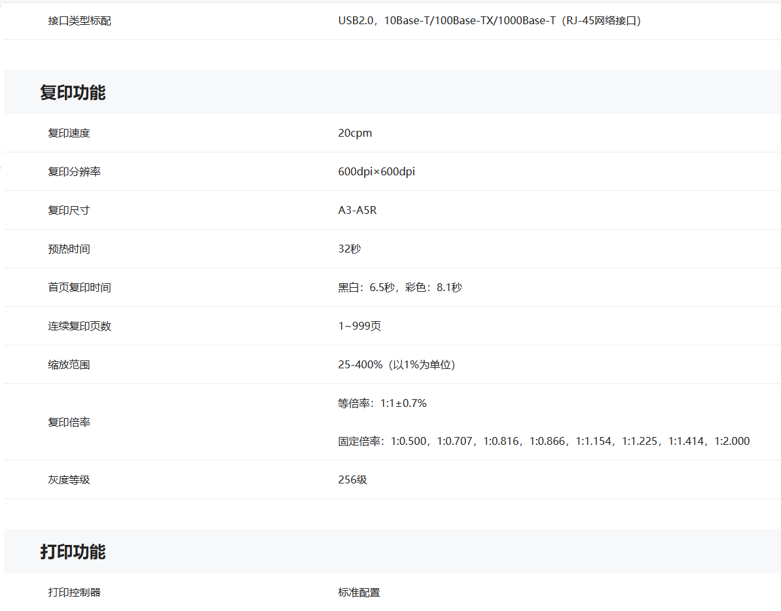Click the 600dpi×600dpi resolution value
This screenshot has height=611, width=781.
point(376,172)
